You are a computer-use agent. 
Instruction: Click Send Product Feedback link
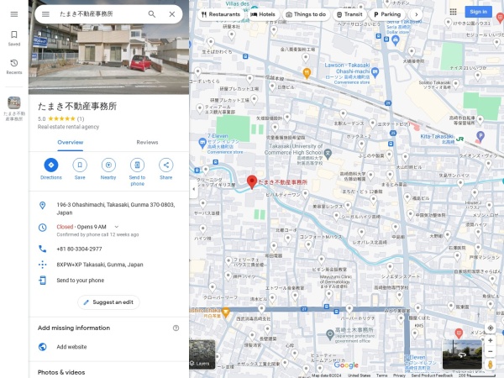[432, 375]
